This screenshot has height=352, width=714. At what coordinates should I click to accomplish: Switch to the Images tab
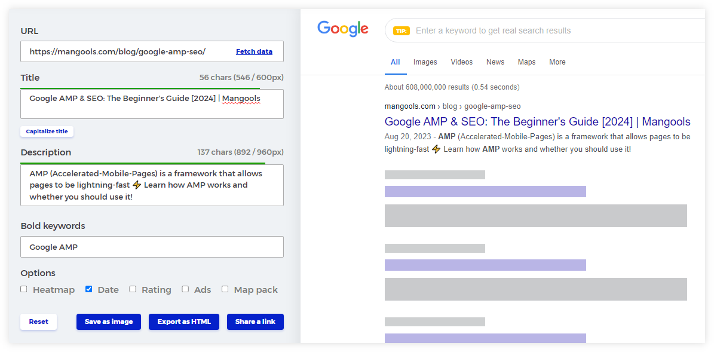(x=425, y=62)
